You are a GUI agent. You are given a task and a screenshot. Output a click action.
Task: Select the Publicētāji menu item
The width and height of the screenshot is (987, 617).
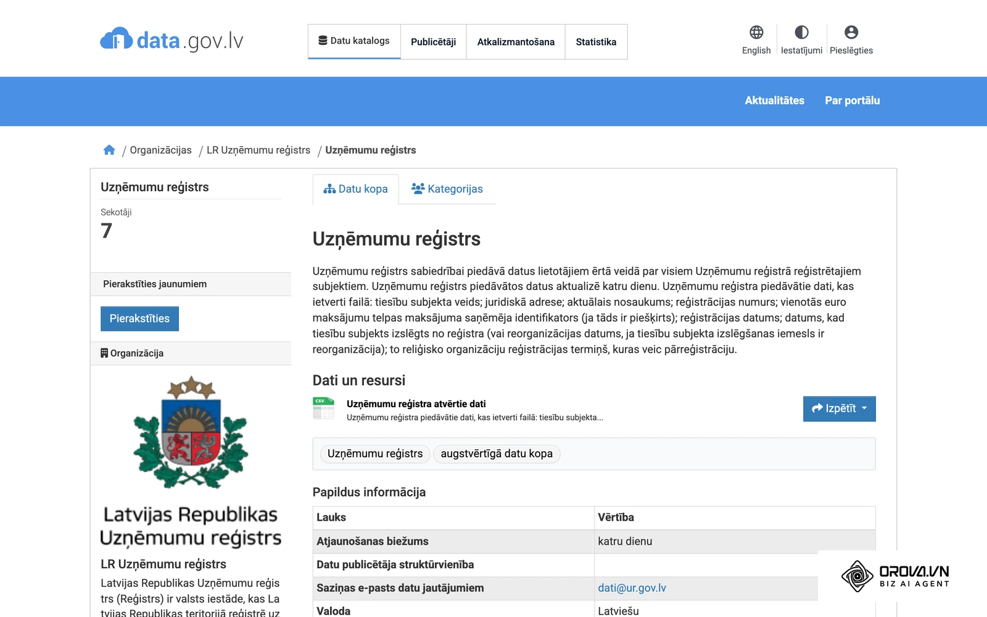(x=434, y=42)
